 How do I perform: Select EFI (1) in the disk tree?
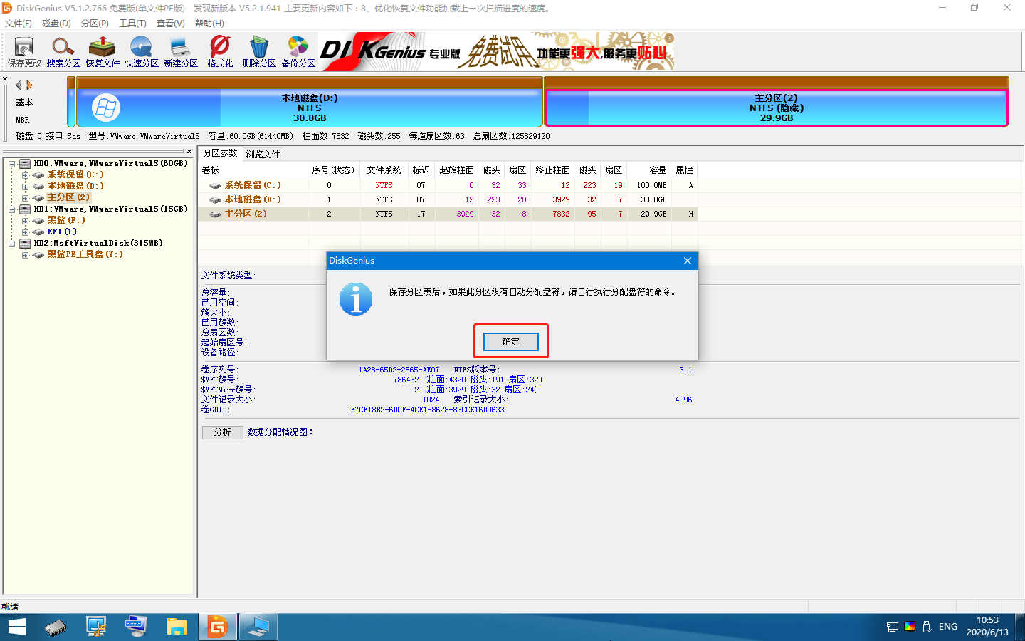tap(62, 231)
